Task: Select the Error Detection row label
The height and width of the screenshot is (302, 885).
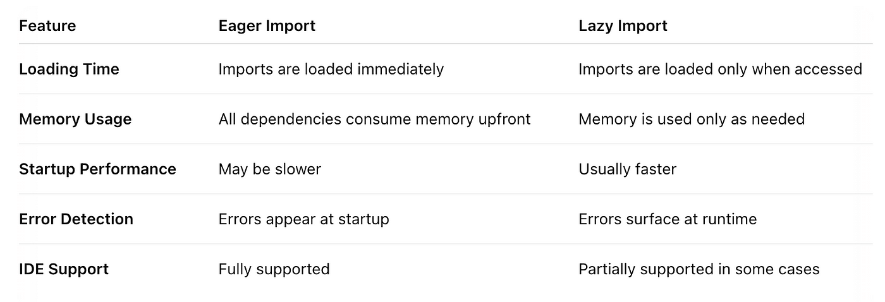Action: coord(76,219)
